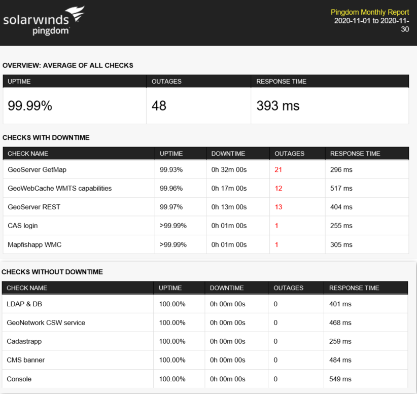Click the SolarWinds Pingdom logo
The width and height of the screenshot is (417, 394).
click(44, 21)
